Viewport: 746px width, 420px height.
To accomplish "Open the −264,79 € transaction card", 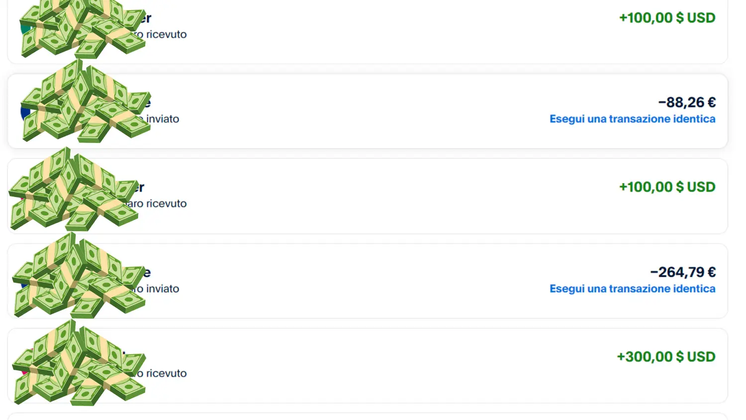I will 348,281.
